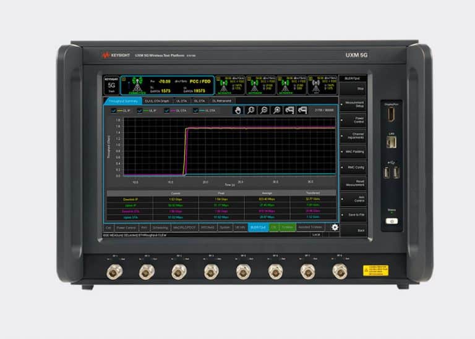This screenshot has height=339, width=475.
Task: Select the grey inactive cell tower tile
Action: click(x=323, y=85)
